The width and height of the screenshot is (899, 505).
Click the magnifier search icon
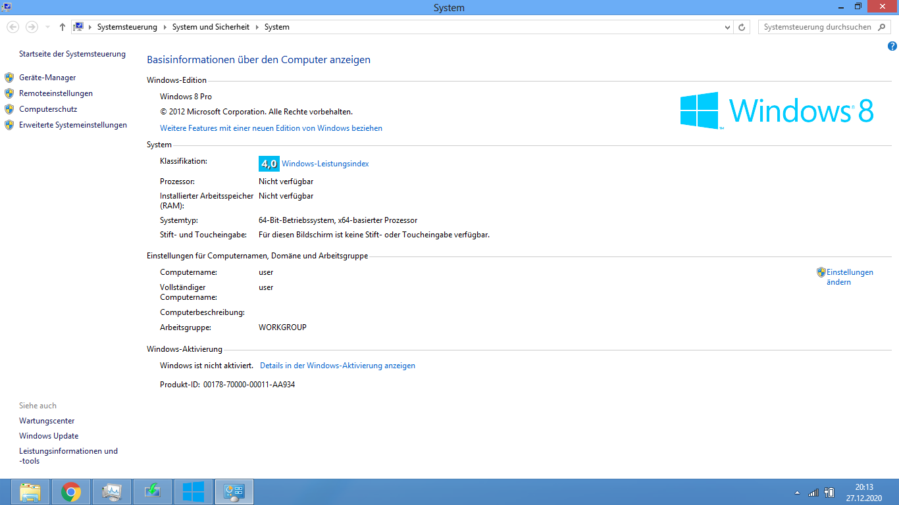tap(882, 27)
